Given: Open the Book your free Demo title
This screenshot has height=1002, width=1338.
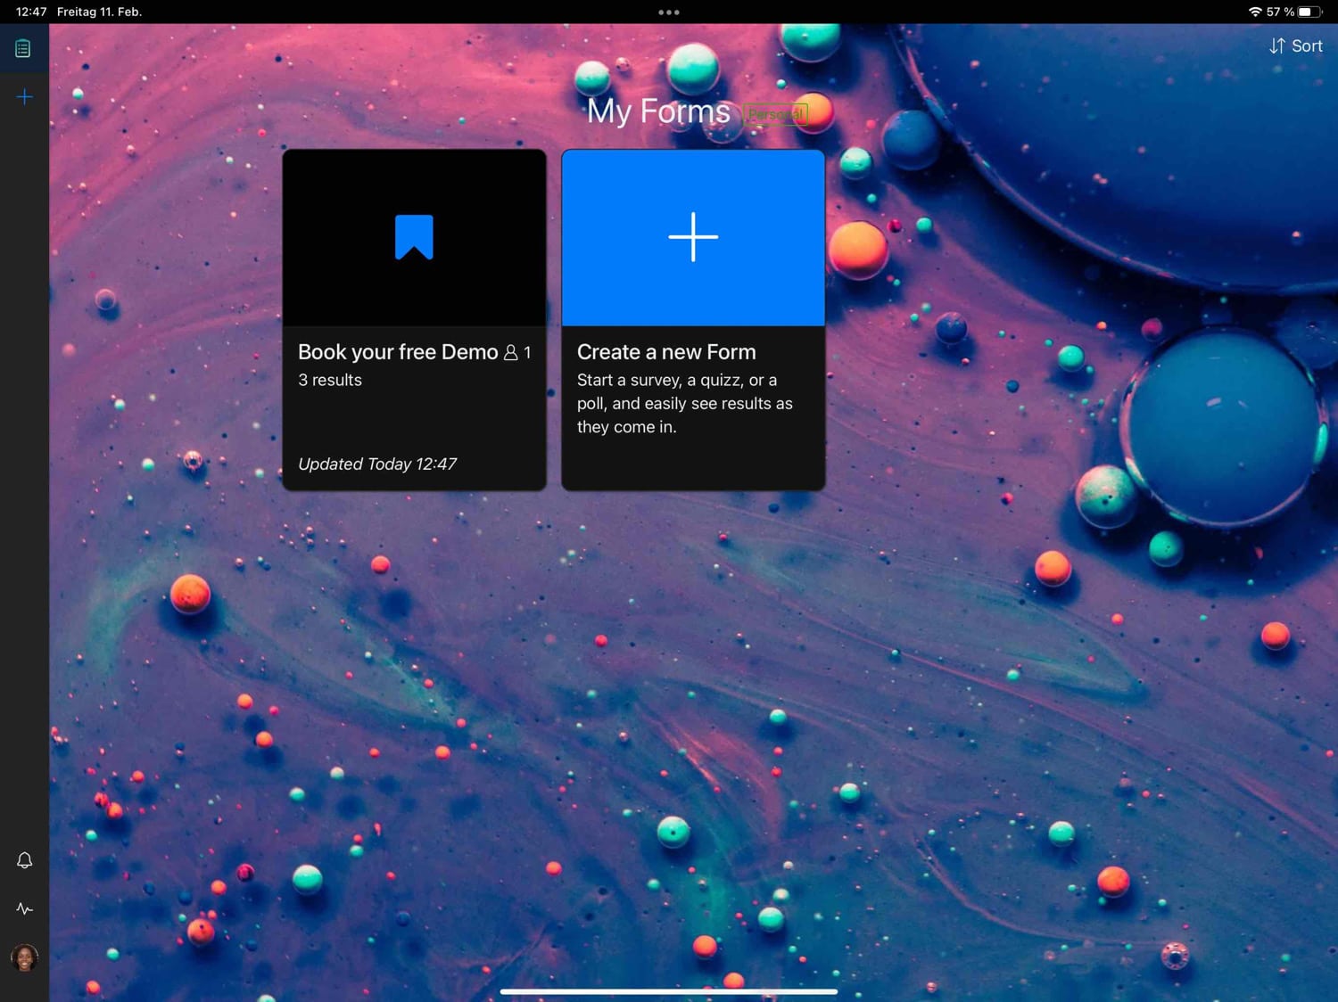Looking at the screenshot, I should (x=398, y=352).
